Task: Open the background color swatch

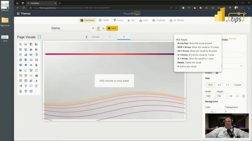Action: (x=208, y=112)
